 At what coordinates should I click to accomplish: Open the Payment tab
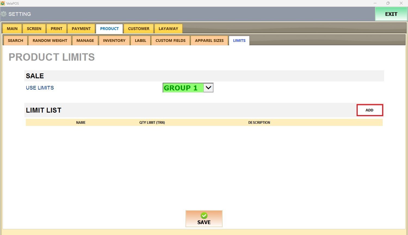click(x=81, y=29)
